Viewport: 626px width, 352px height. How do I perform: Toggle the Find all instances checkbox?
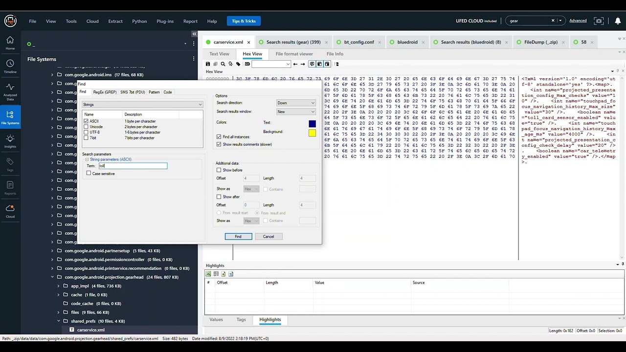[x=219, y=137]
